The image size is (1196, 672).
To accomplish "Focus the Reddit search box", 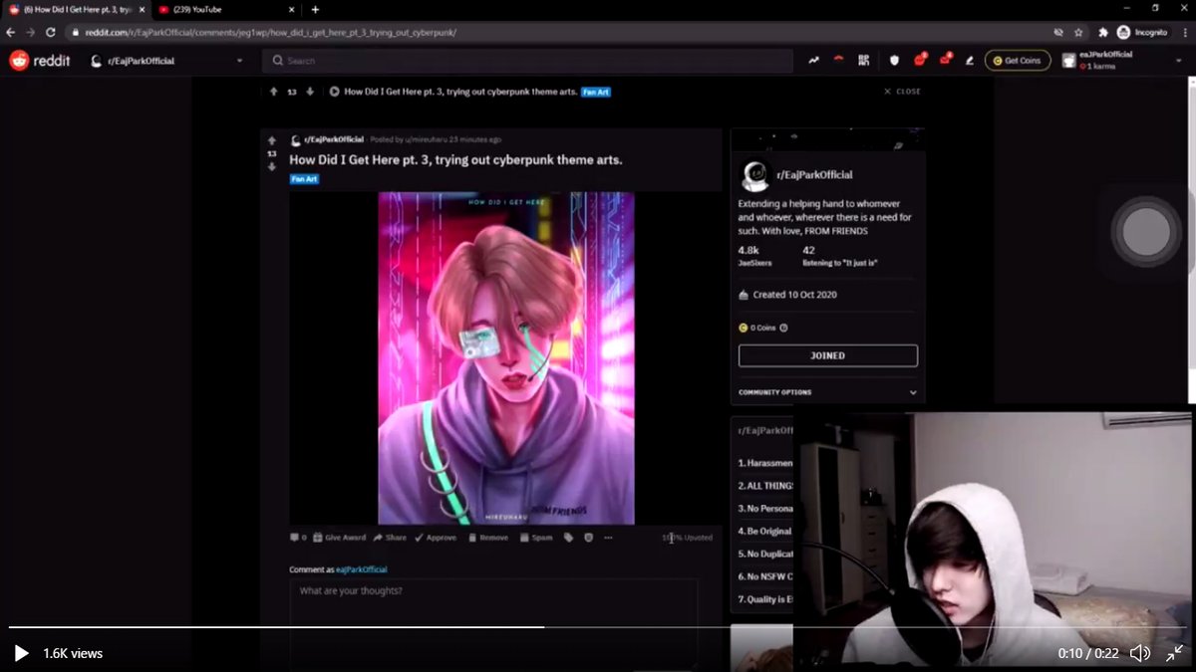I will [x=527, y=61].
